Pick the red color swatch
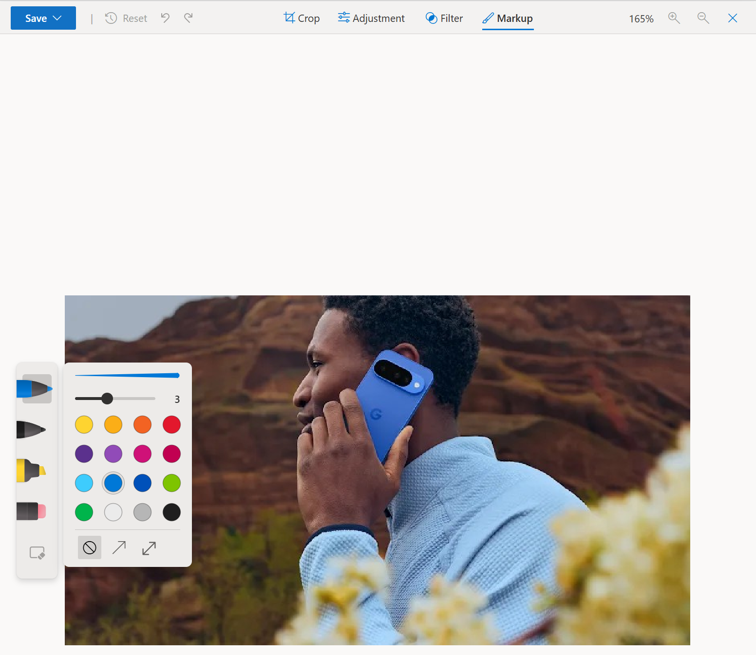The height and width of the screenshot is (655, 756). coord(171,425)
